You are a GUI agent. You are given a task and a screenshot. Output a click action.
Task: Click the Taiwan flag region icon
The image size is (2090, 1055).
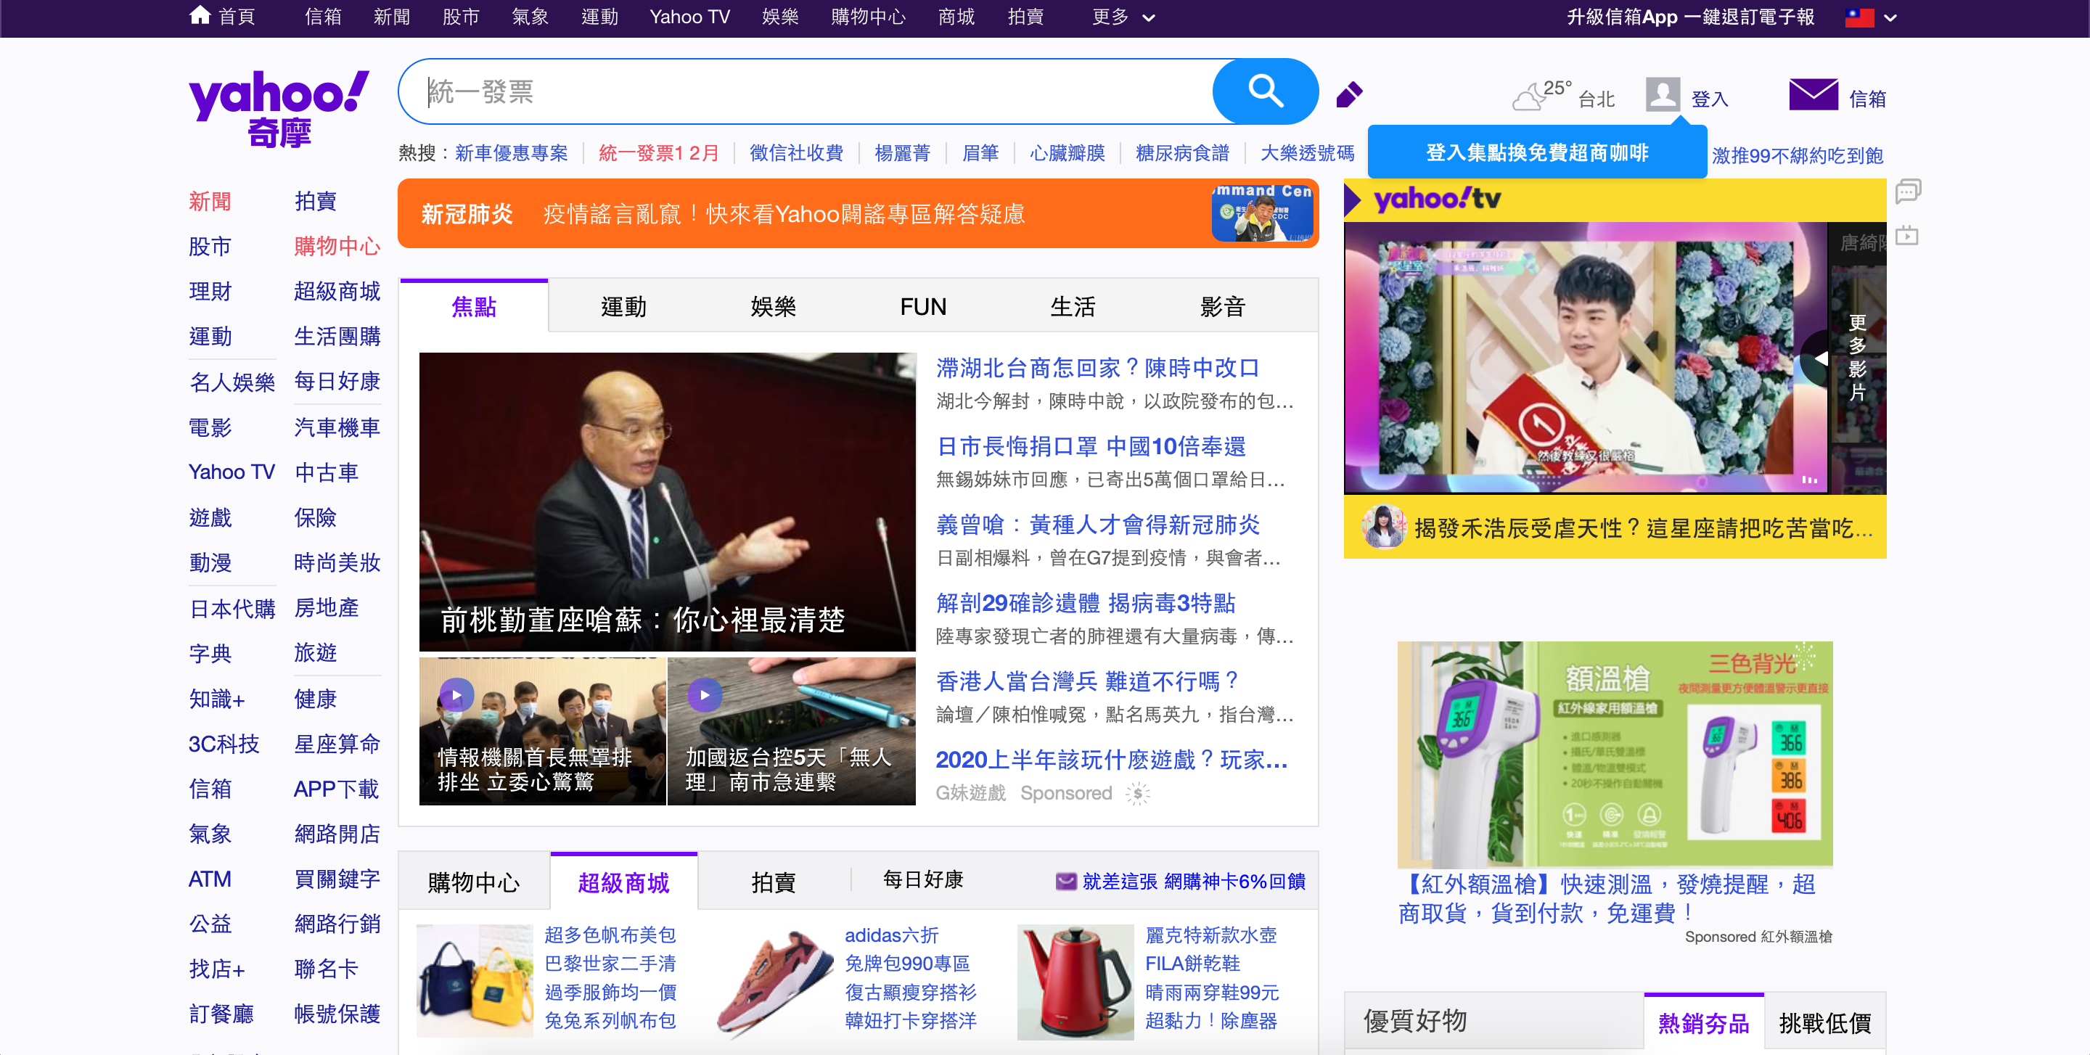[x=1859, y=17]
